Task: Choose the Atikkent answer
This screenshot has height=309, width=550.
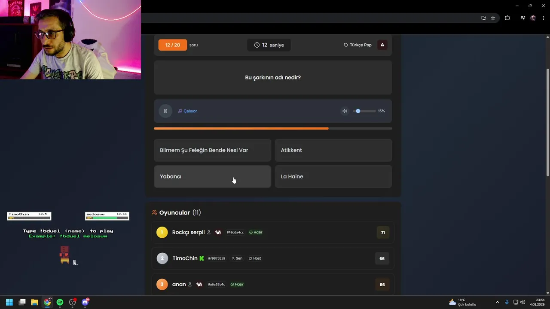Action: [x=333, y=150]
